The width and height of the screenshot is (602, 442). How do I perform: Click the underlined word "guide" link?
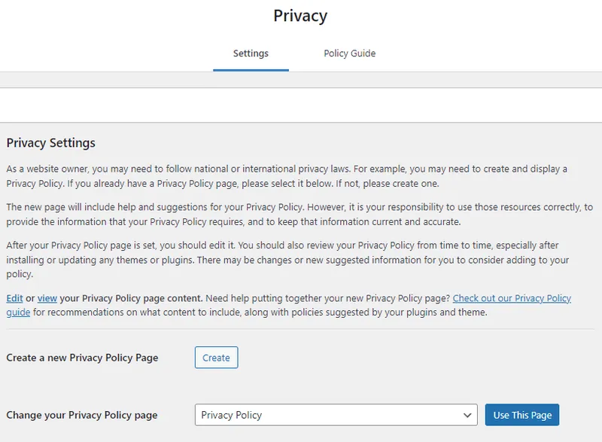tap(18, 312)
